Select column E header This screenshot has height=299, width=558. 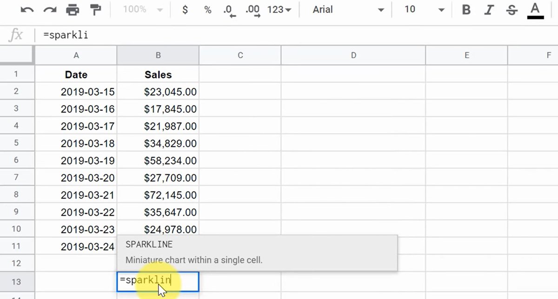coord(467,55)
